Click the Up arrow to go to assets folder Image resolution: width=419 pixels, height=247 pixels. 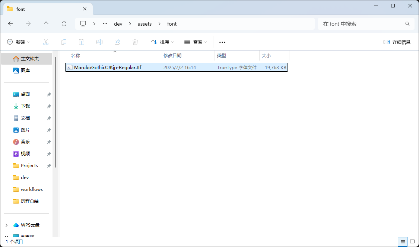point(46,23)
